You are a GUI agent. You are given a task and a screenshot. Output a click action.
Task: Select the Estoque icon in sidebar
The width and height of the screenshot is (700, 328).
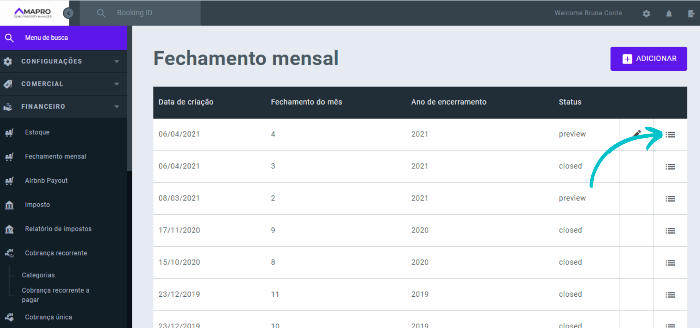click(x=9, y=132)
